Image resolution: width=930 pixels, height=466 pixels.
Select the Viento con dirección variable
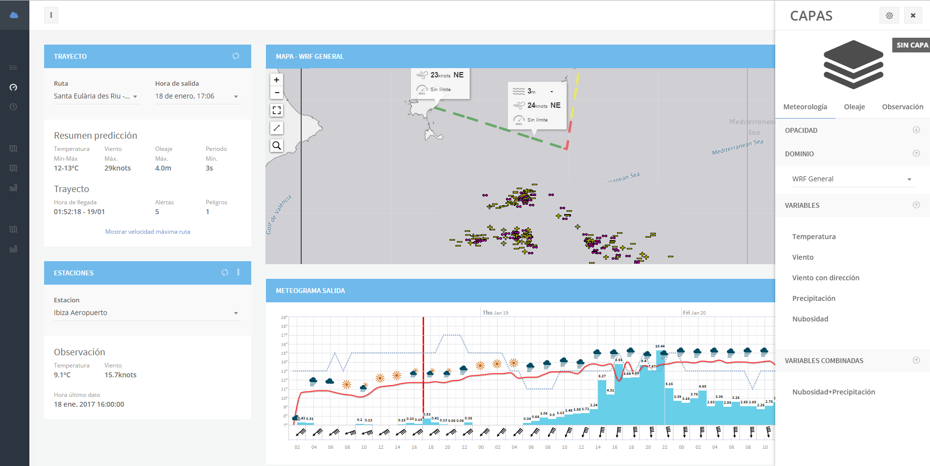pos(826,278)
